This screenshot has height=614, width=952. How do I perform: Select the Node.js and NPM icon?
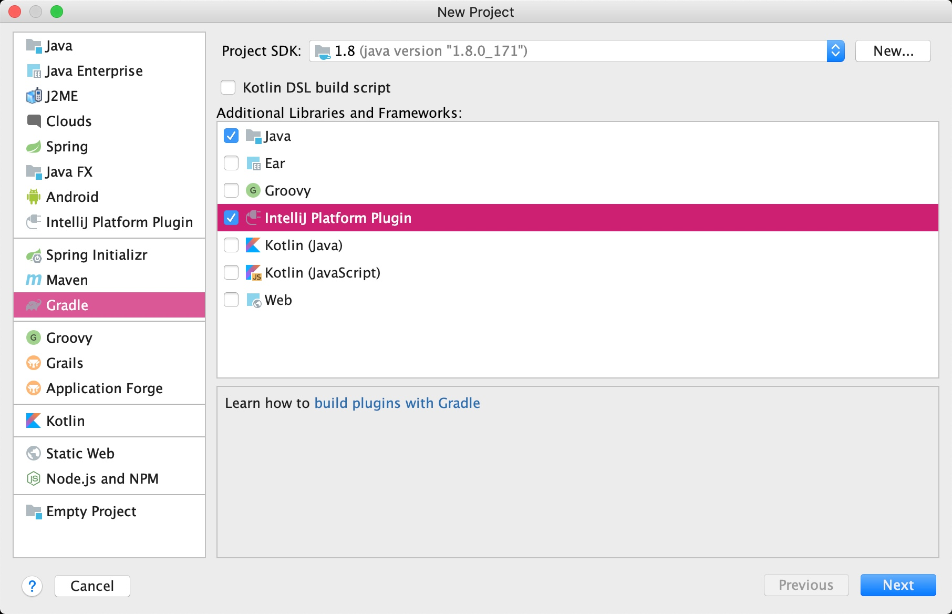34,479
